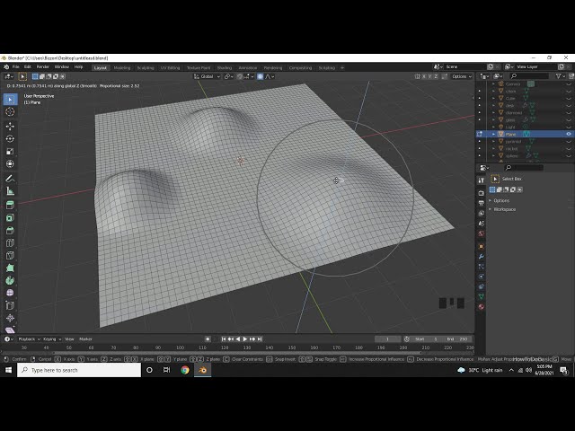575x431 pixels.
Task: Open proportional falloff type dropdown
Action: (x=270, y=76)
